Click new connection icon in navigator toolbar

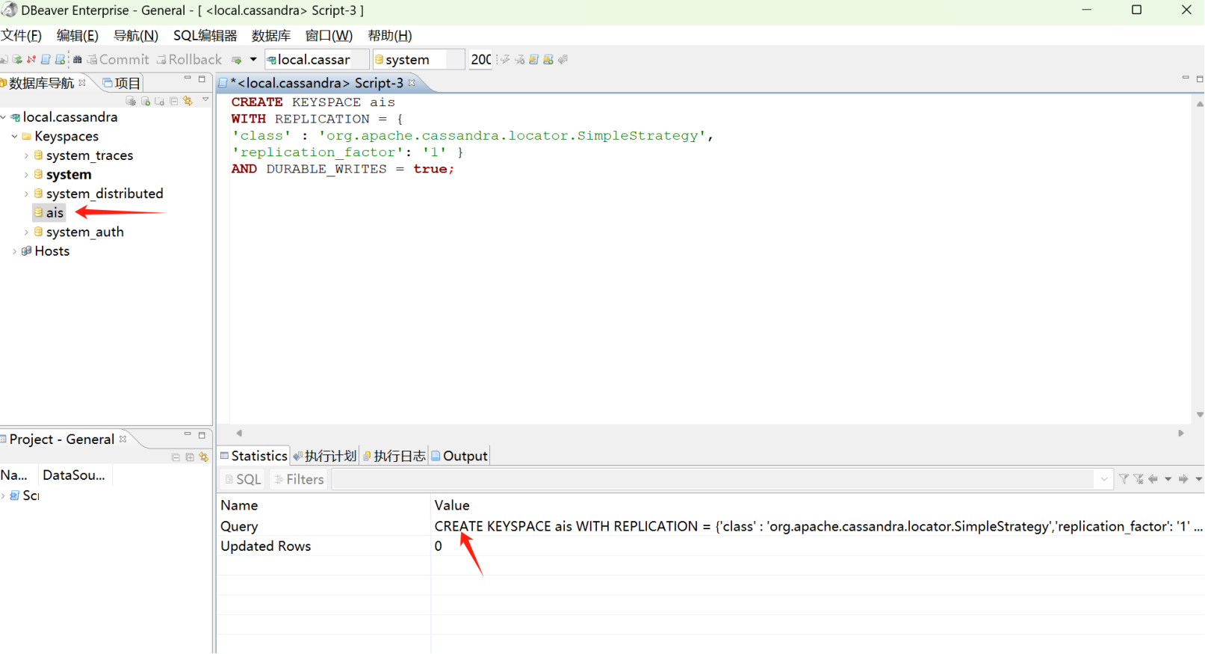131,101
